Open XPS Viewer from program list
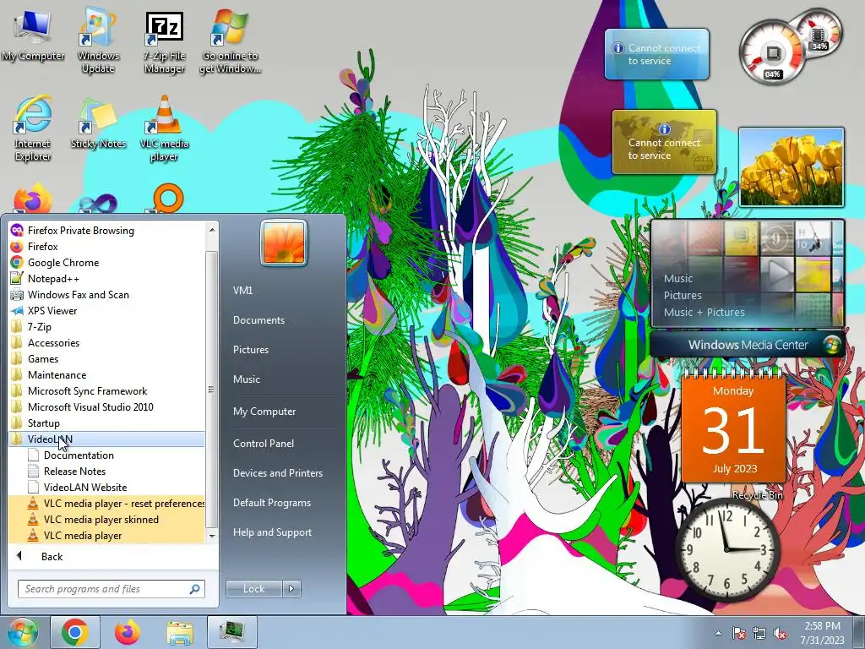 pos(52,311)
